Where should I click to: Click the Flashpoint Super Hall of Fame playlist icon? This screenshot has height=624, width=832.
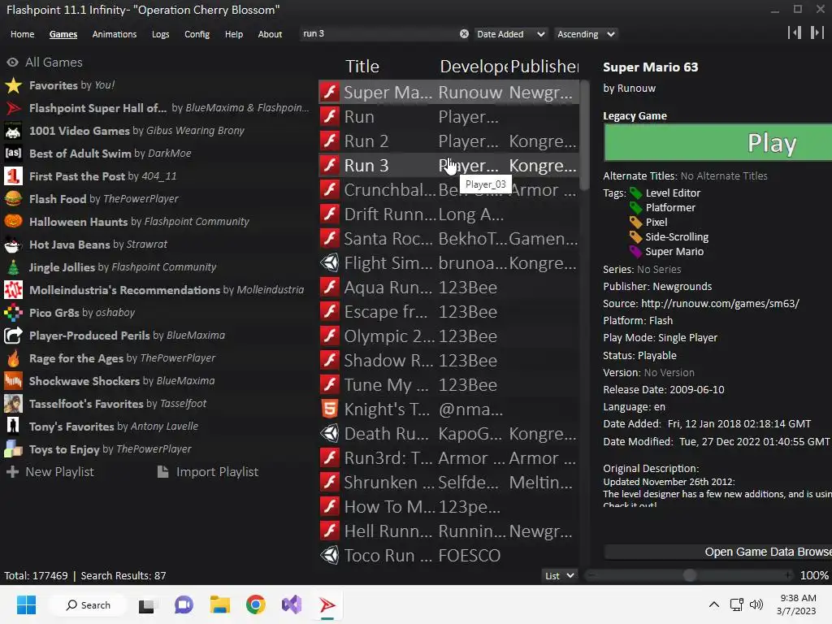click(13, 108)
